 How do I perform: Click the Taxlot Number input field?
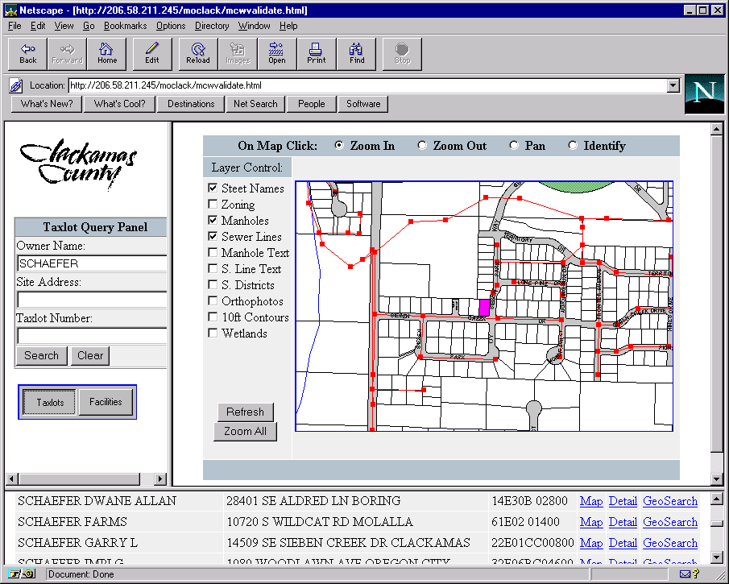tap(92, 336)
